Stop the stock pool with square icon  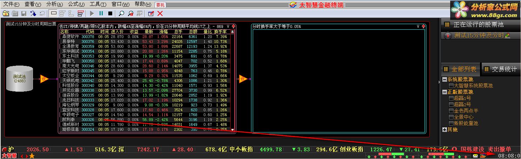[110, 14]
